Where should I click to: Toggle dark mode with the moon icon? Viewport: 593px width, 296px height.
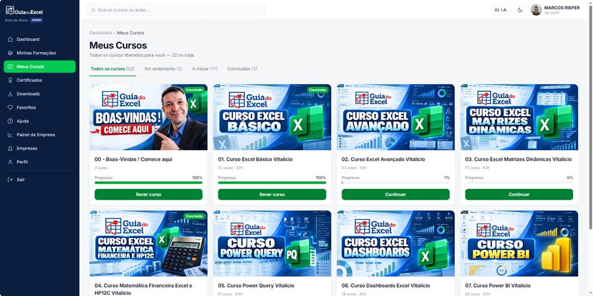(x=520, y=10)
